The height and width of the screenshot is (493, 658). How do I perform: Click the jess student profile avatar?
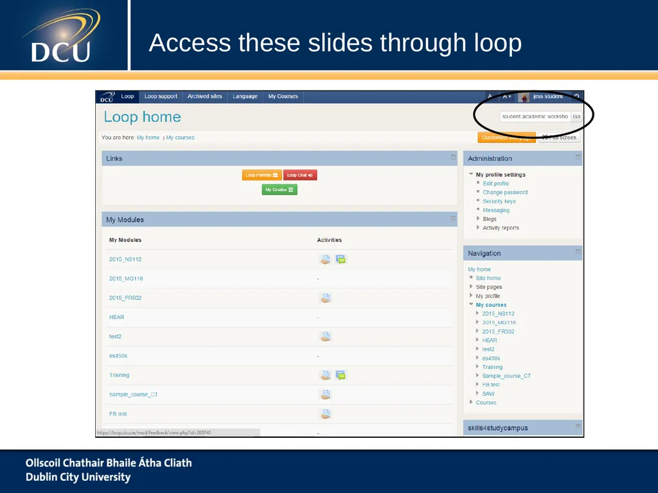(523, 98)
